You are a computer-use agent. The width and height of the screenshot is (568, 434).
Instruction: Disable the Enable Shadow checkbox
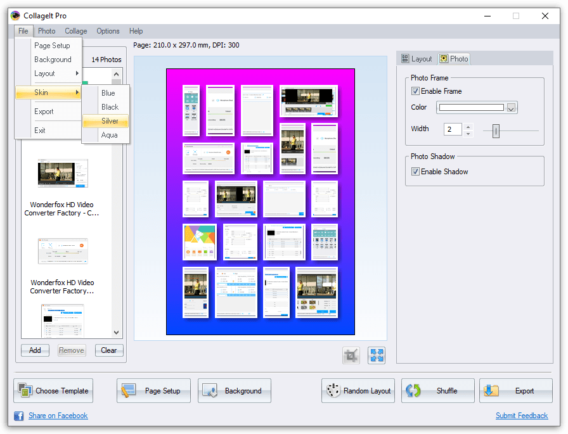(415, 172)
